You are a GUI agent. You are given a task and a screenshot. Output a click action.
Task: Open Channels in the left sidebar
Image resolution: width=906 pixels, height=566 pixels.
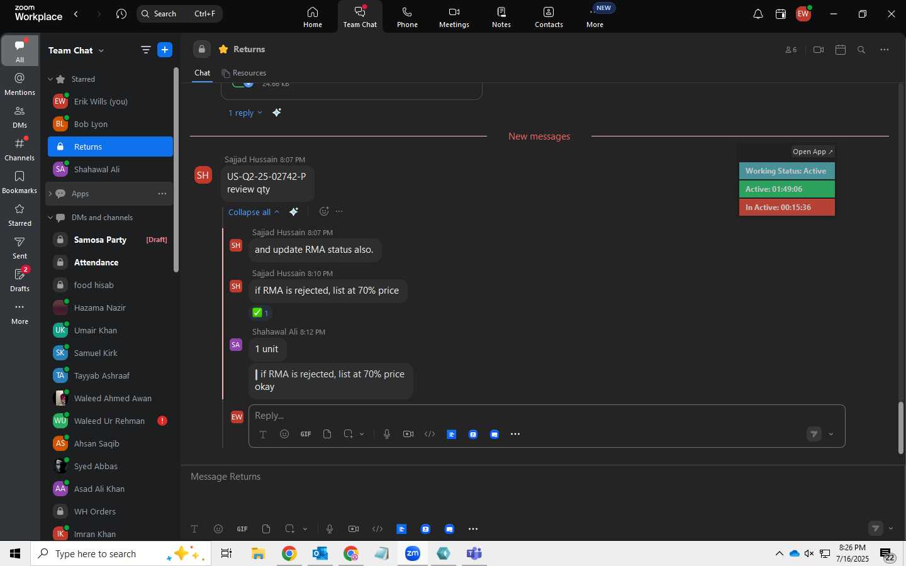(20, 150)
